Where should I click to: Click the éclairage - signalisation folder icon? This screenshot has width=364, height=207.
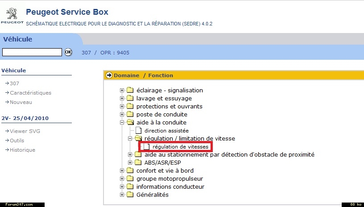[130, 90]
